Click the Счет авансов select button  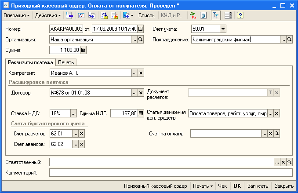coord(75,144)
